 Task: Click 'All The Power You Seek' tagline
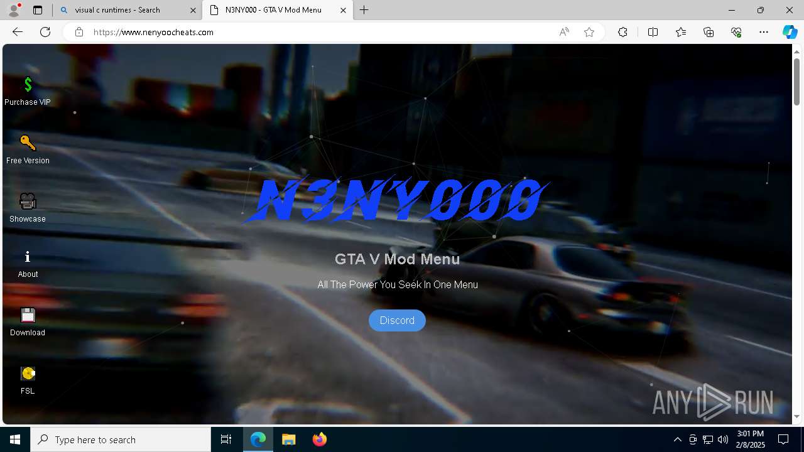[x=398, y=284]
